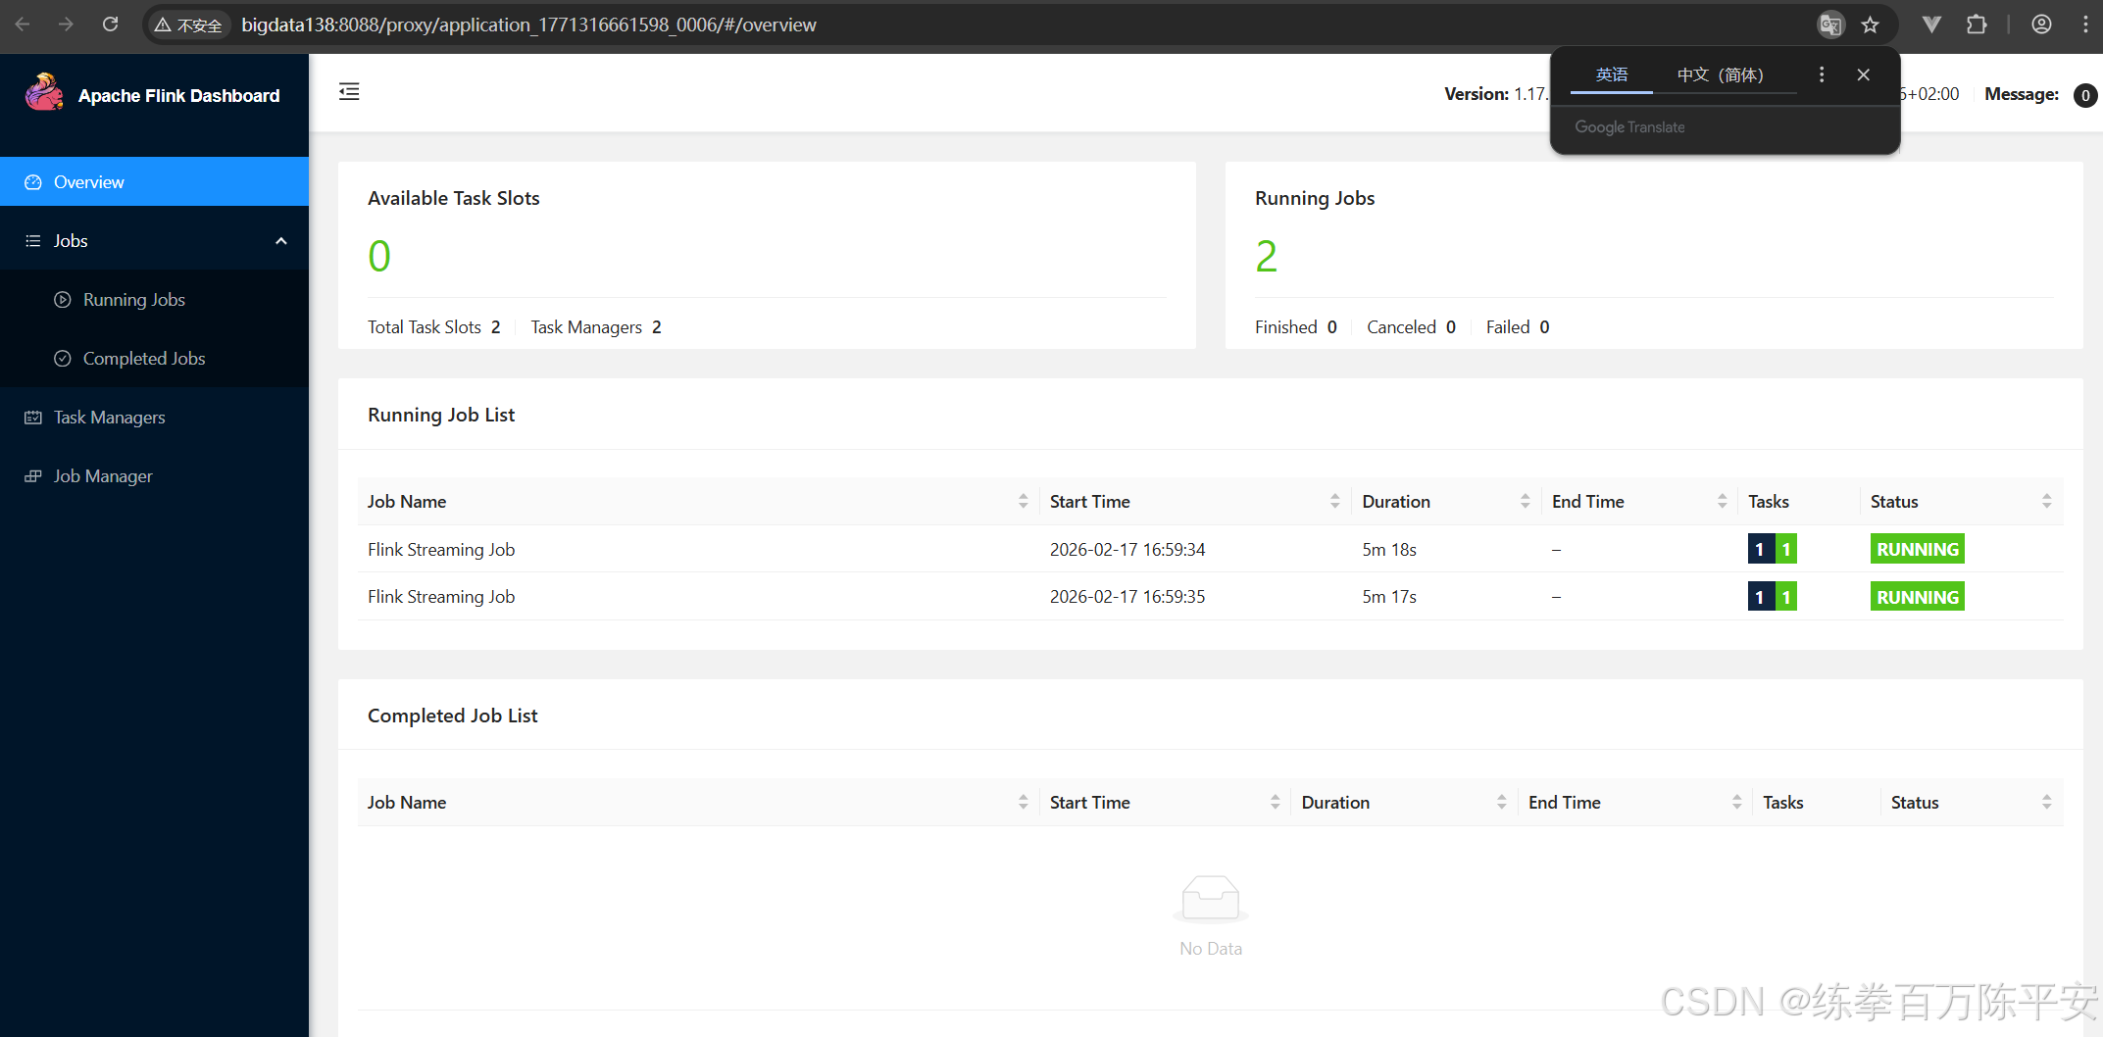Open the browser extensions puzzle icon

click(x=1977, y=25)
